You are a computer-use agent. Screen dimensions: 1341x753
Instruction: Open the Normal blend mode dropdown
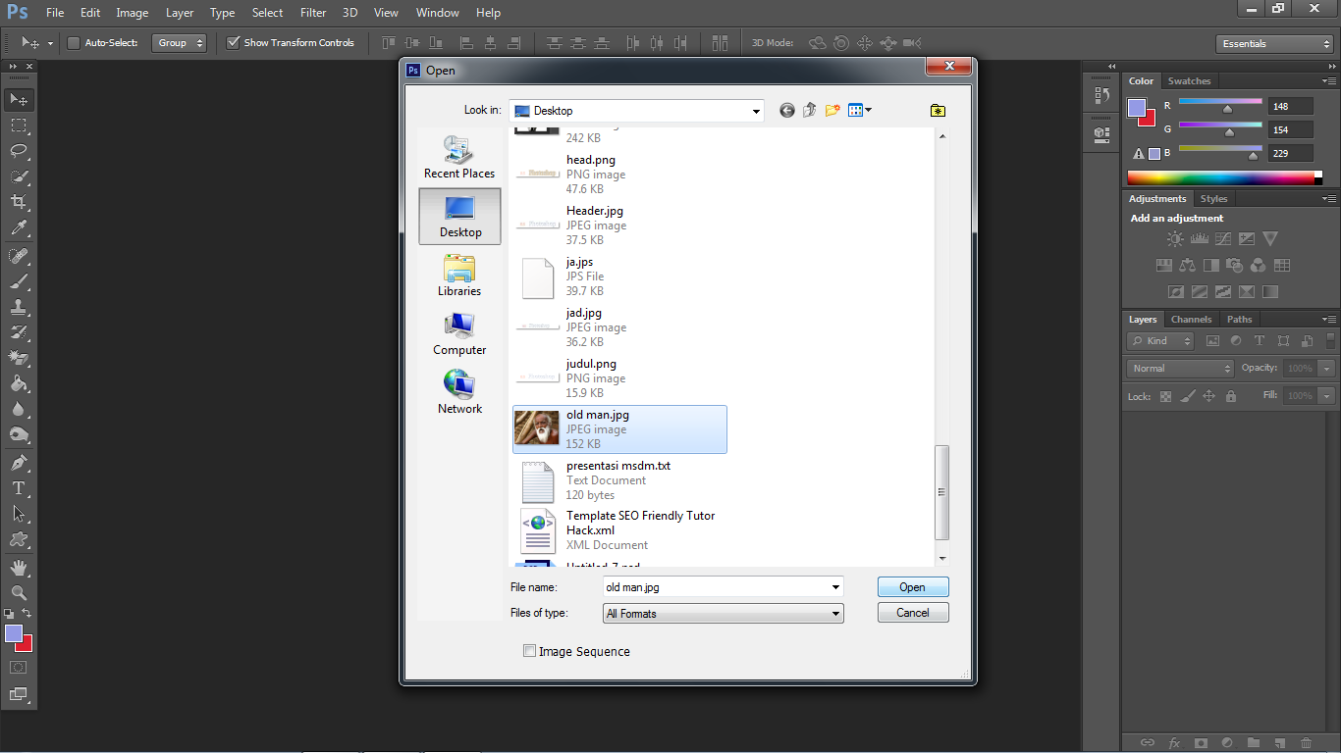pos(1181,369)
